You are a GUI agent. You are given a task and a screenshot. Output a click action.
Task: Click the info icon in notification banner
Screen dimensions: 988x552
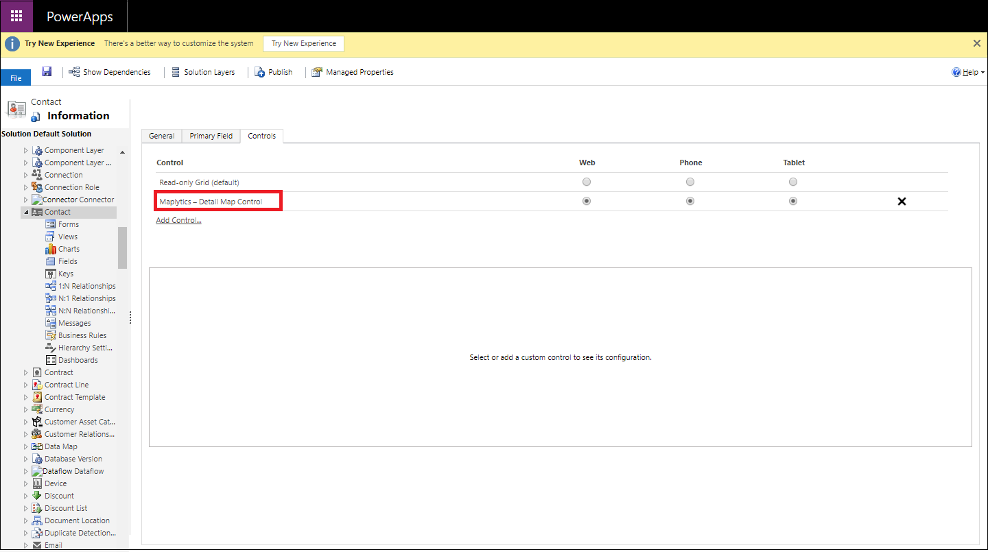pyautogui.click(x=12, y=43)
